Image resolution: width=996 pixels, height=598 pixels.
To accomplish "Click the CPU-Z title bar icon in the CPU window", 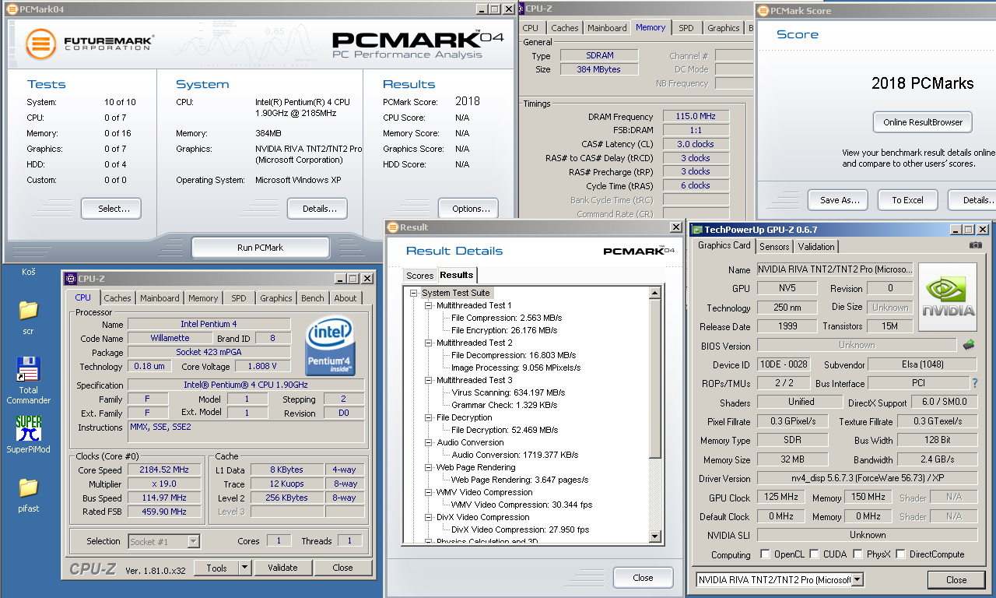I will click(x=71, y=279).
